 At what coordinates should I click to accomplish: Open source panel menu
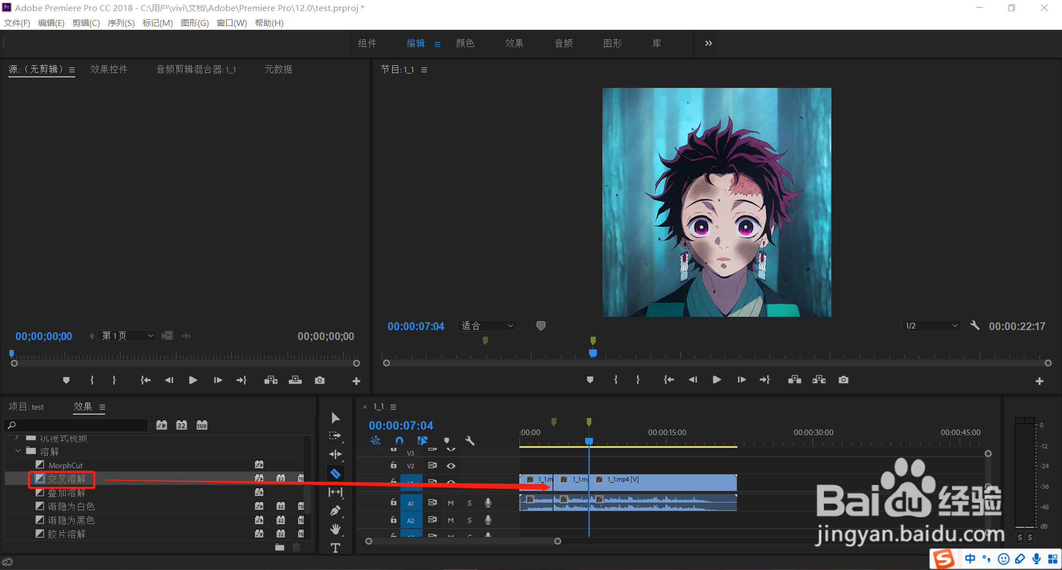click(x=72, y=70)
